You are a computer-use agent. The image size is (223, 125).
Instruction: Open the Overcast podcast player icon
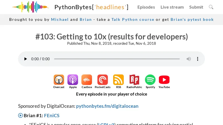(59, 80)
